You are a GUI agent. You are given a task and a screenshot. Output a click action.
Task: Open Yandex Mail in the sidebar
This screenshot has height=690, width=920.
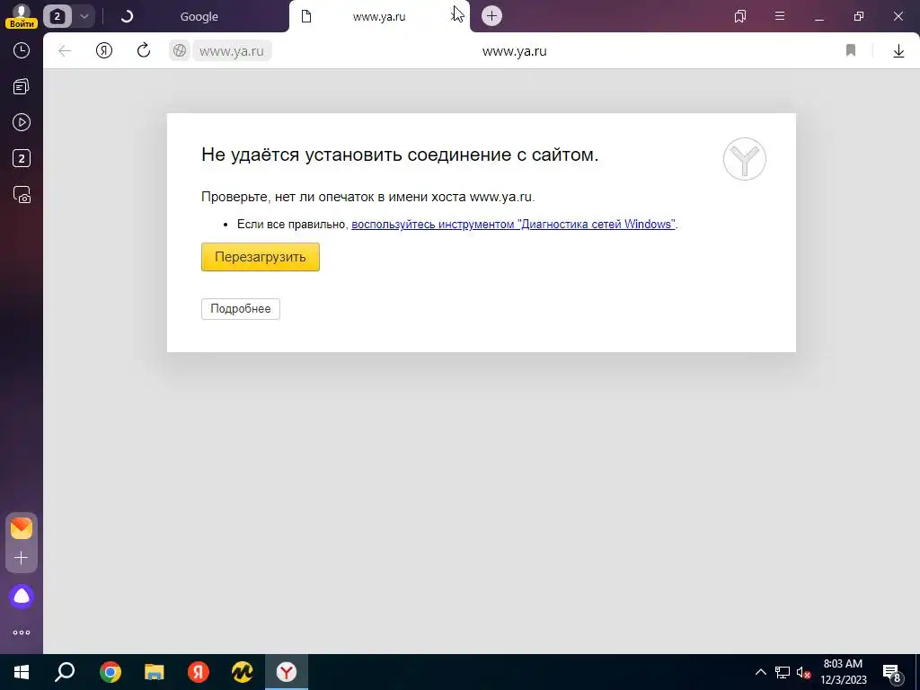pos(22,528)
